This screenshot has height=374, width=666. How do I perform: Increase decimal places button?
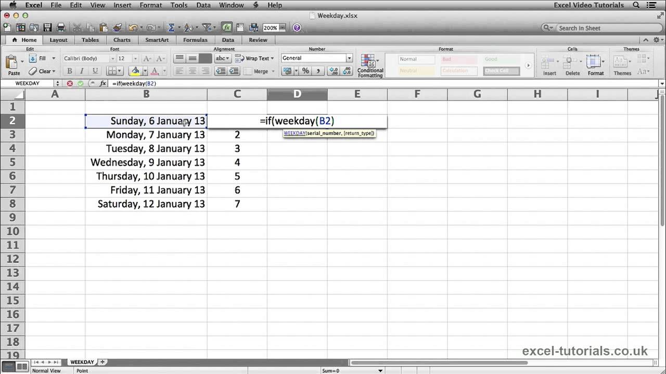coord(334,71)
